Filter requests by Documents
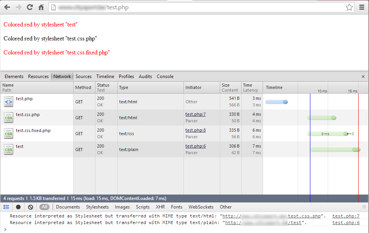The width and height of the screenshot is (369, 233). (68, 207)
